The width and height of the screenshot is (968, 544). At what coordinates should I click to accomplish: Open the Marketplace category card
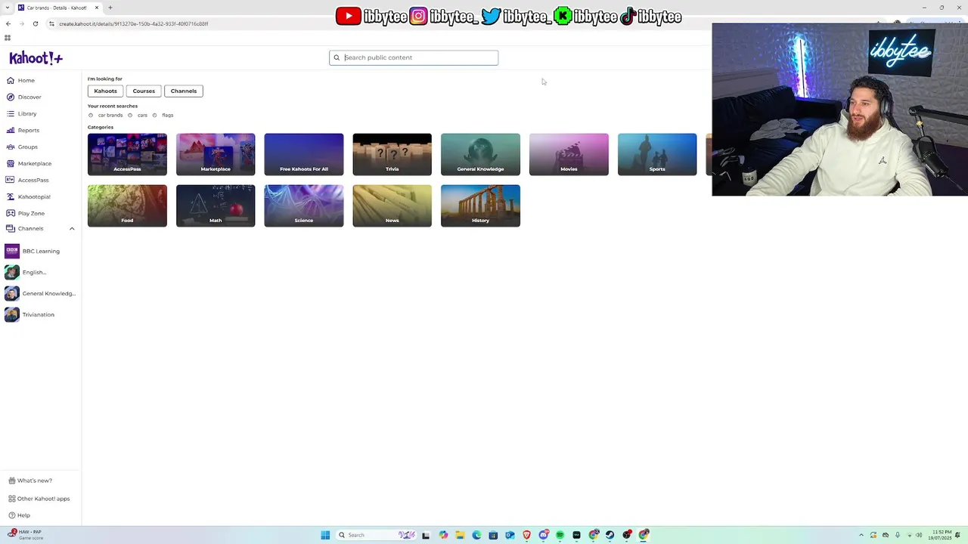216,154
